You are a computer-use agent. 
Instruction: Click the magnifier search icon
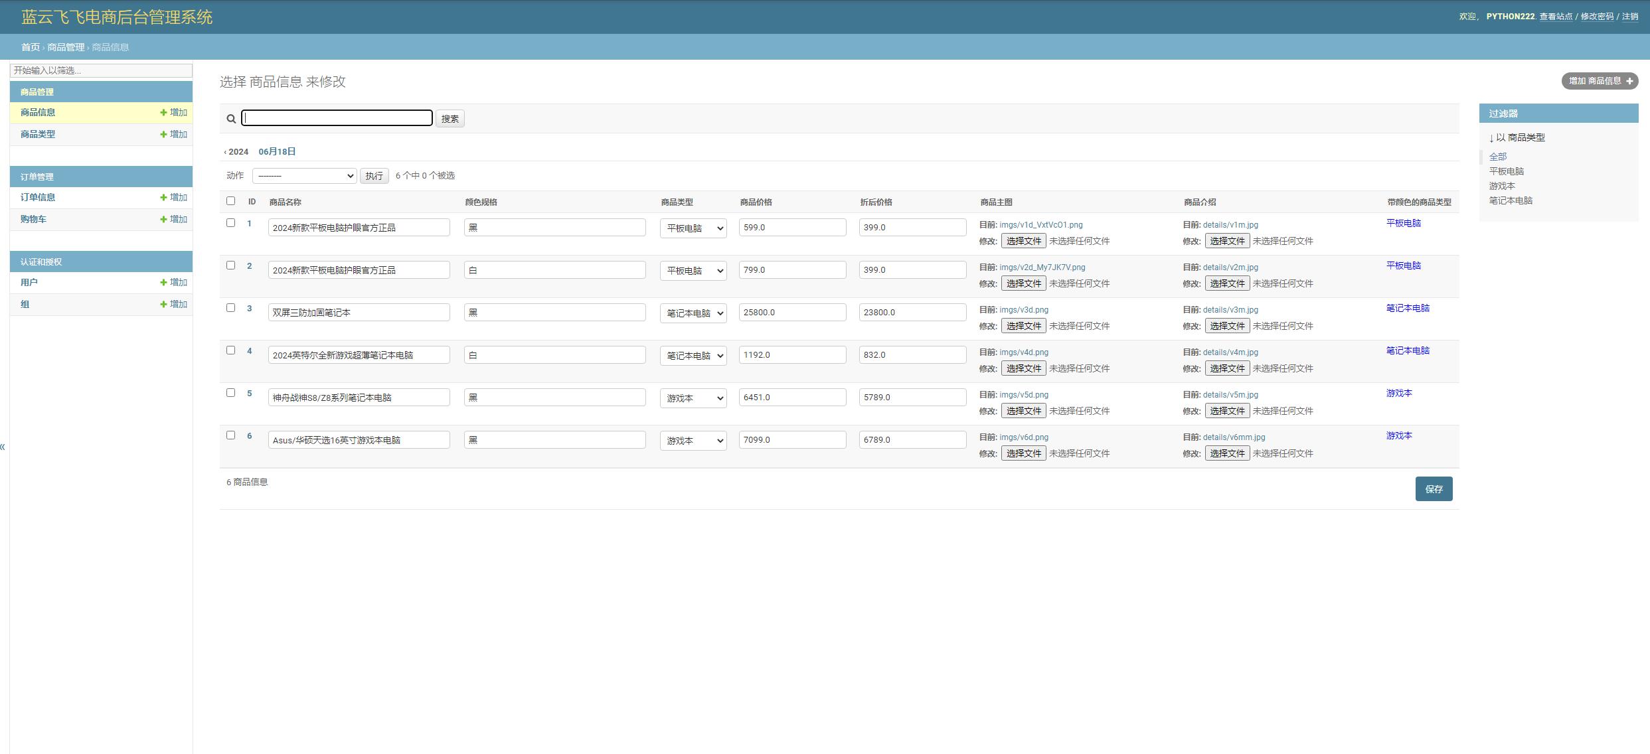coord(231,119)
